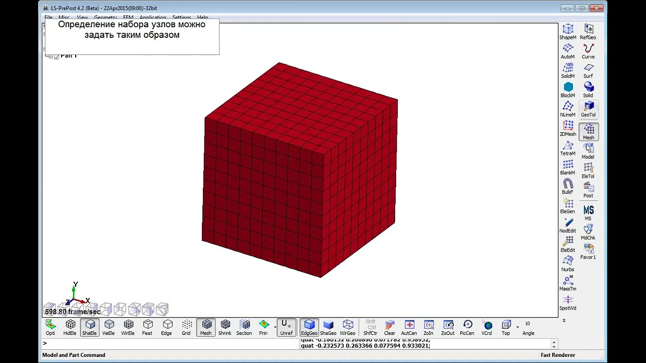646x363 pixels.
Task: Select the BlockM block mesher icon
Action: [x=568, y=90]
